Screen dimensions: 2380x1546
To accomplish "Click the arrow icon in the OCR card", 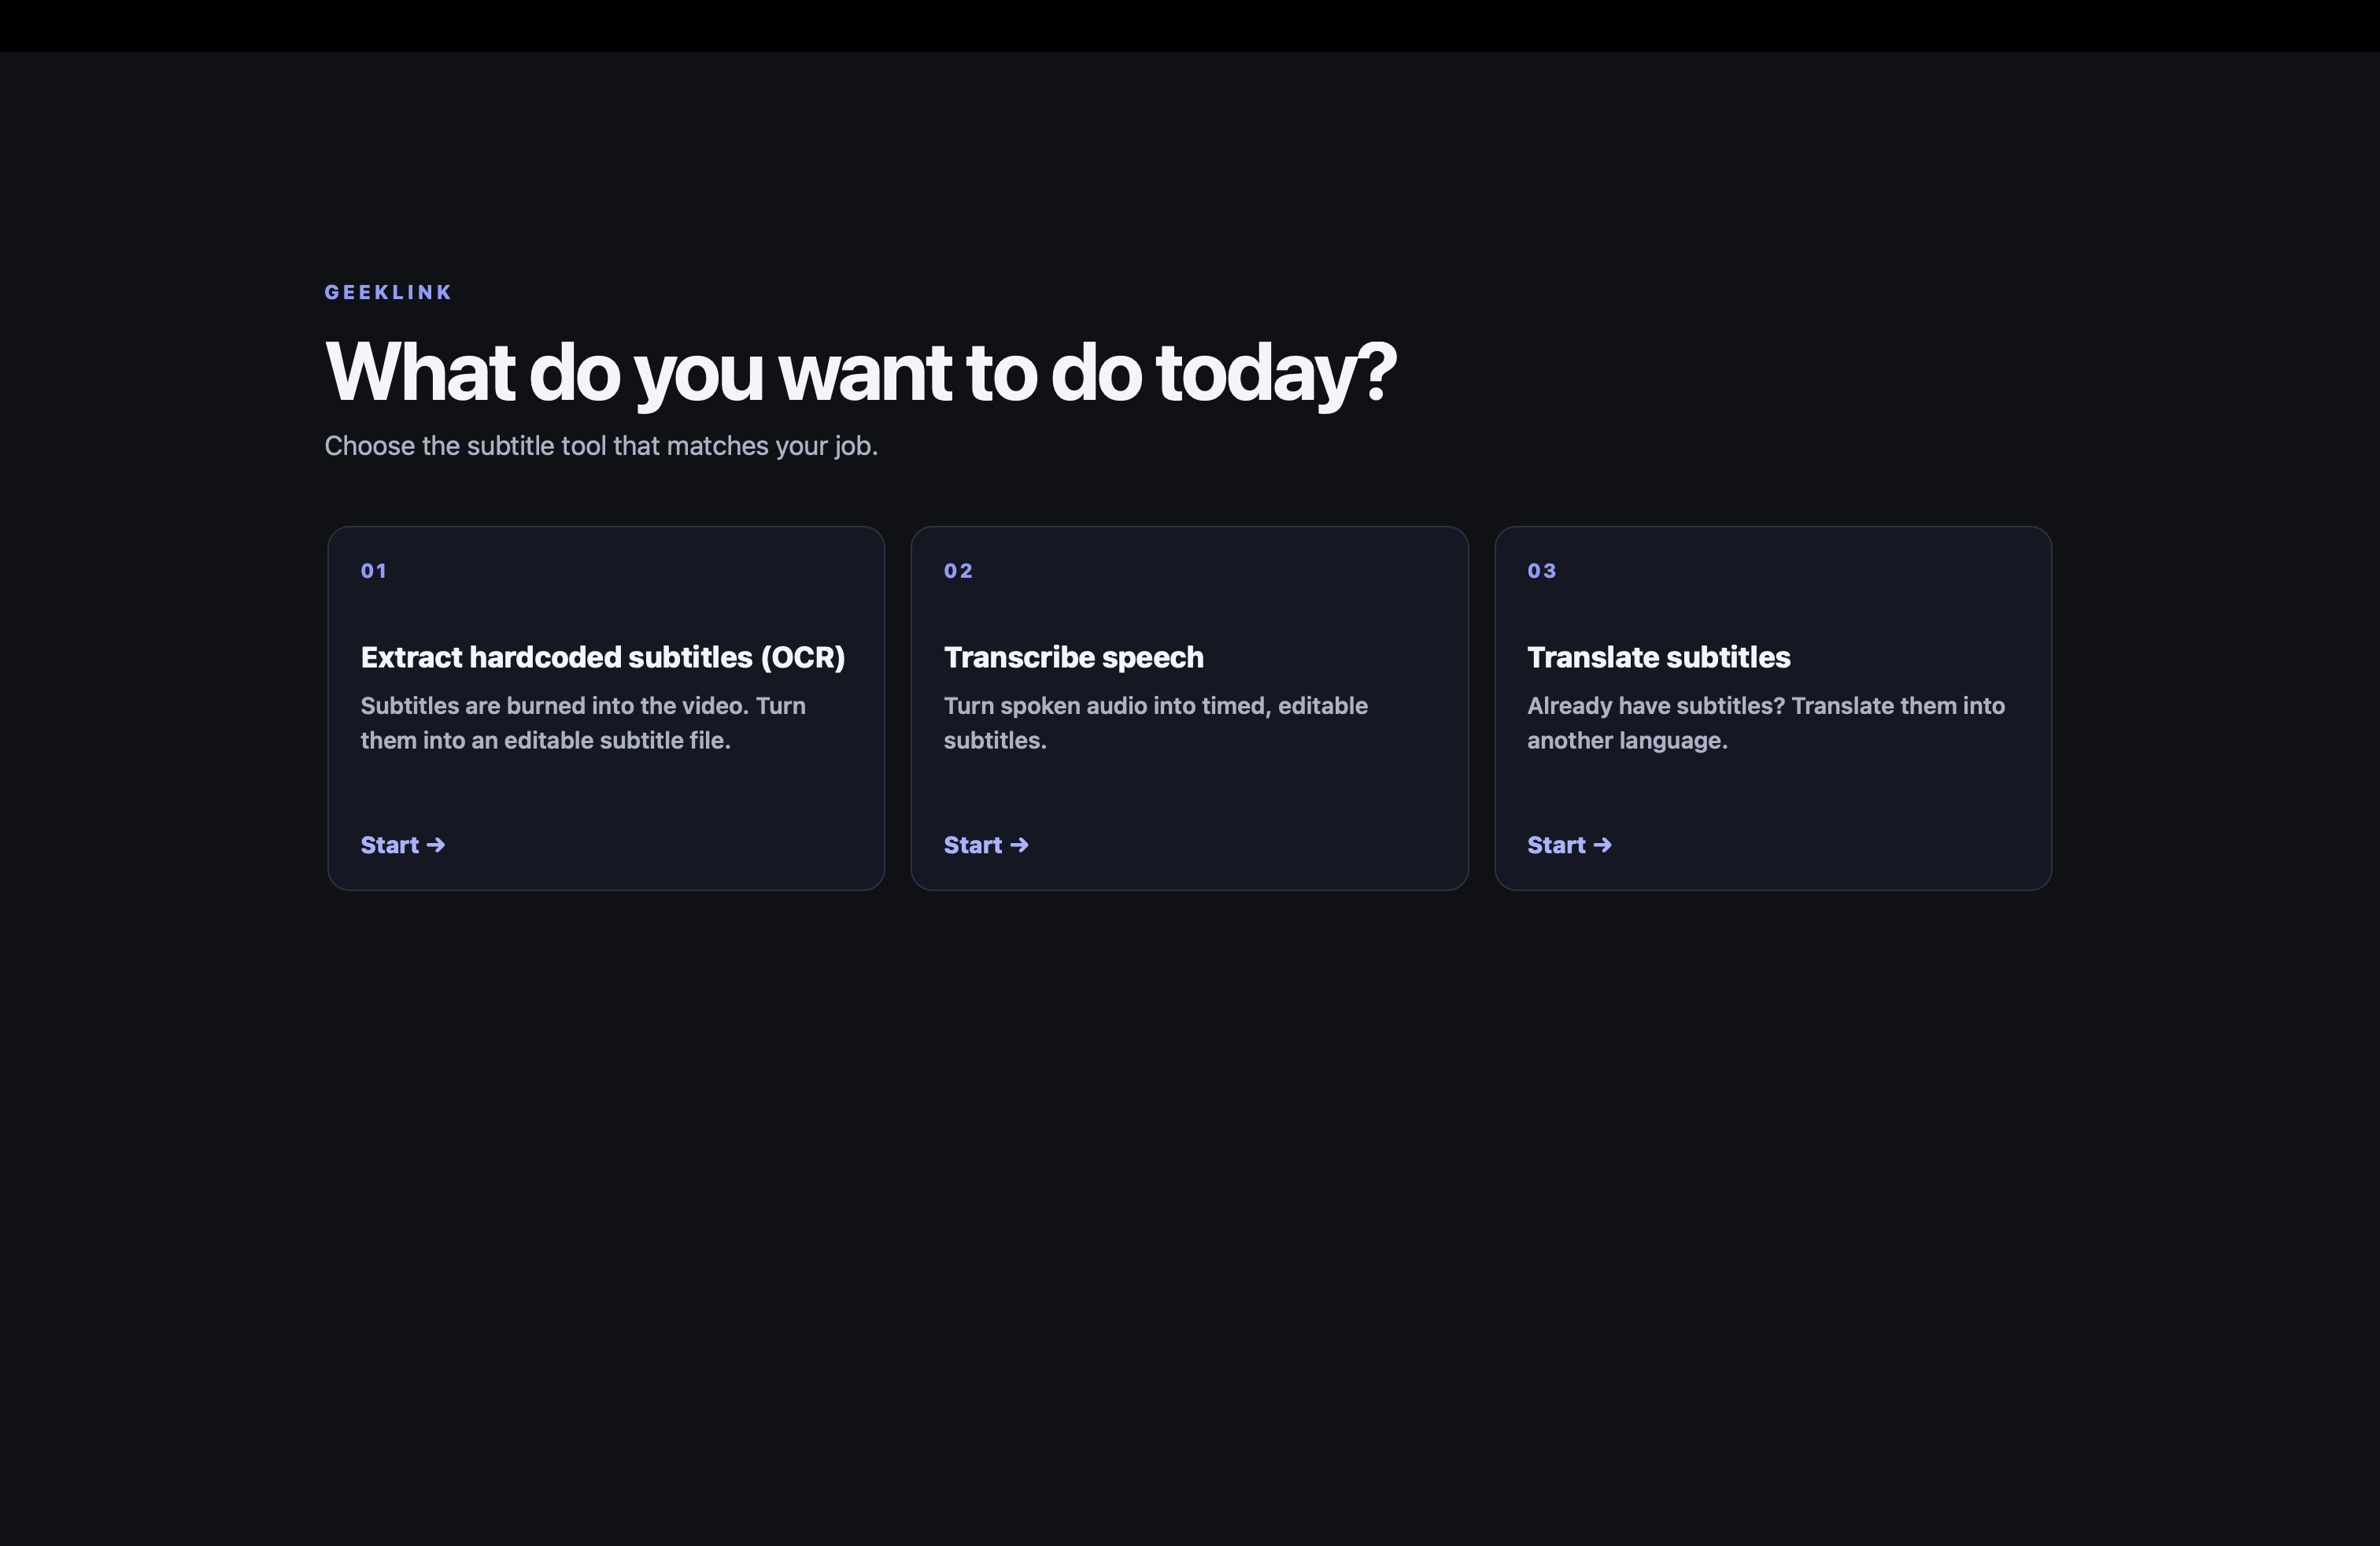I will coord(435,845).
